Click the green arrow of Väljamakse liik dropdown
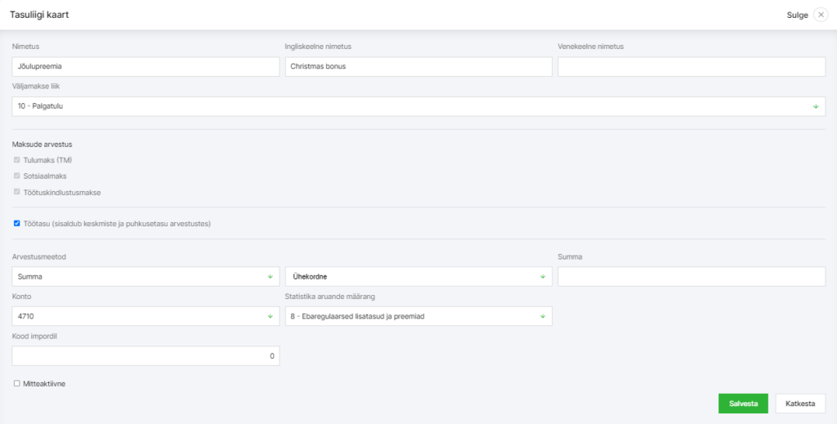Screen dimensions: 837x424 pos(816,107)
